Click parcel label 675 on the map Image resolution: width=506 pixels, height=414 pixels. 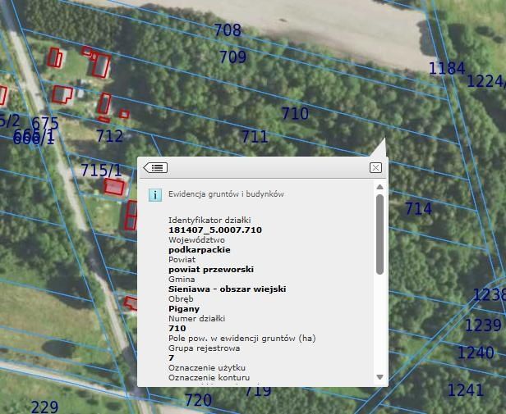[x=45, y=123]
